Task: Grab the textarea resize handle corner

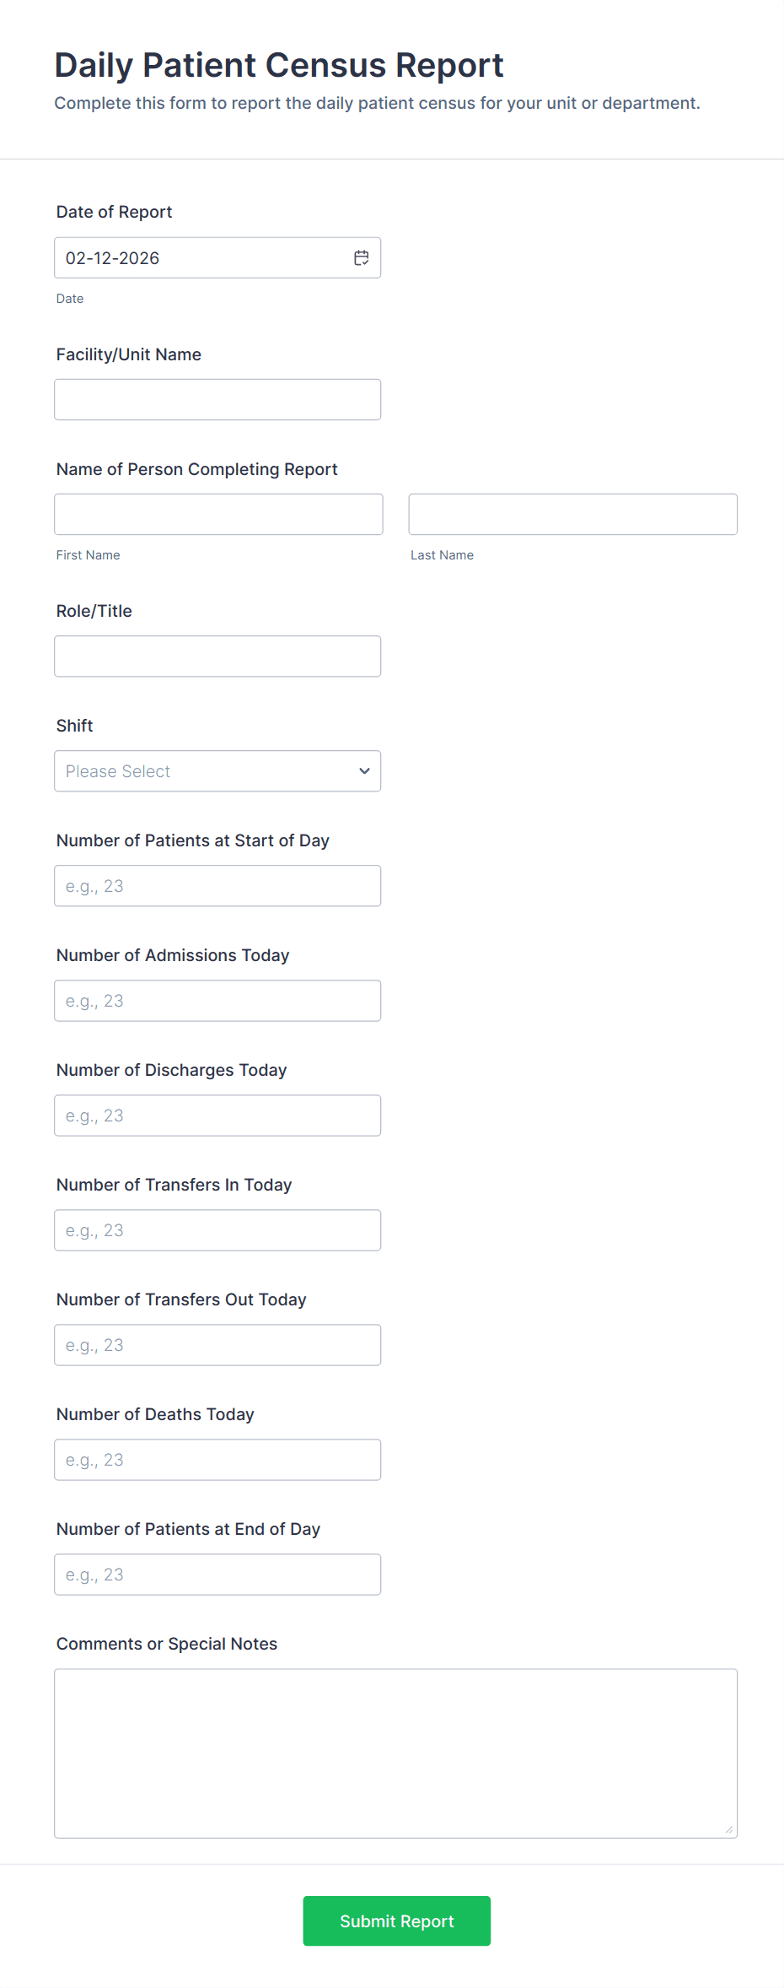Action: tap(729, 1829)
